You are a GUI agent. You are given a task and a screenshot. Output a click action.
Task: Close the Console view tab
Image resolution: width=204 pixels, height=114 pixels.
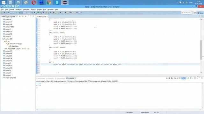75,79
